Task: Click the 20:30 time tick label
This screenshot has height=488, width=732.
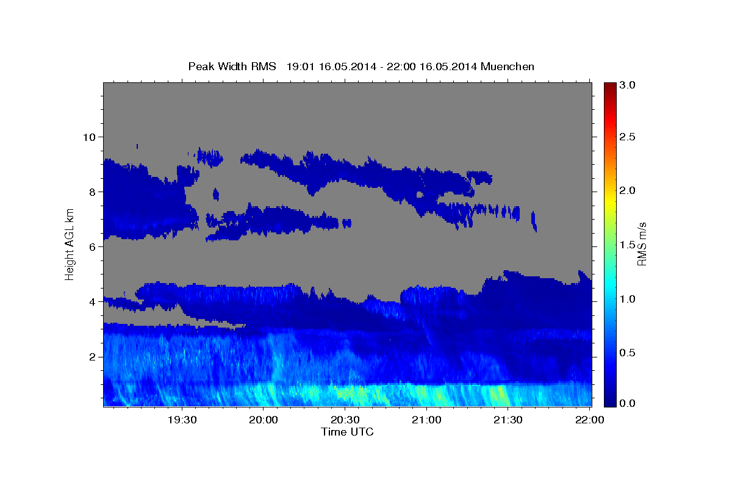Action: (345, 420)
